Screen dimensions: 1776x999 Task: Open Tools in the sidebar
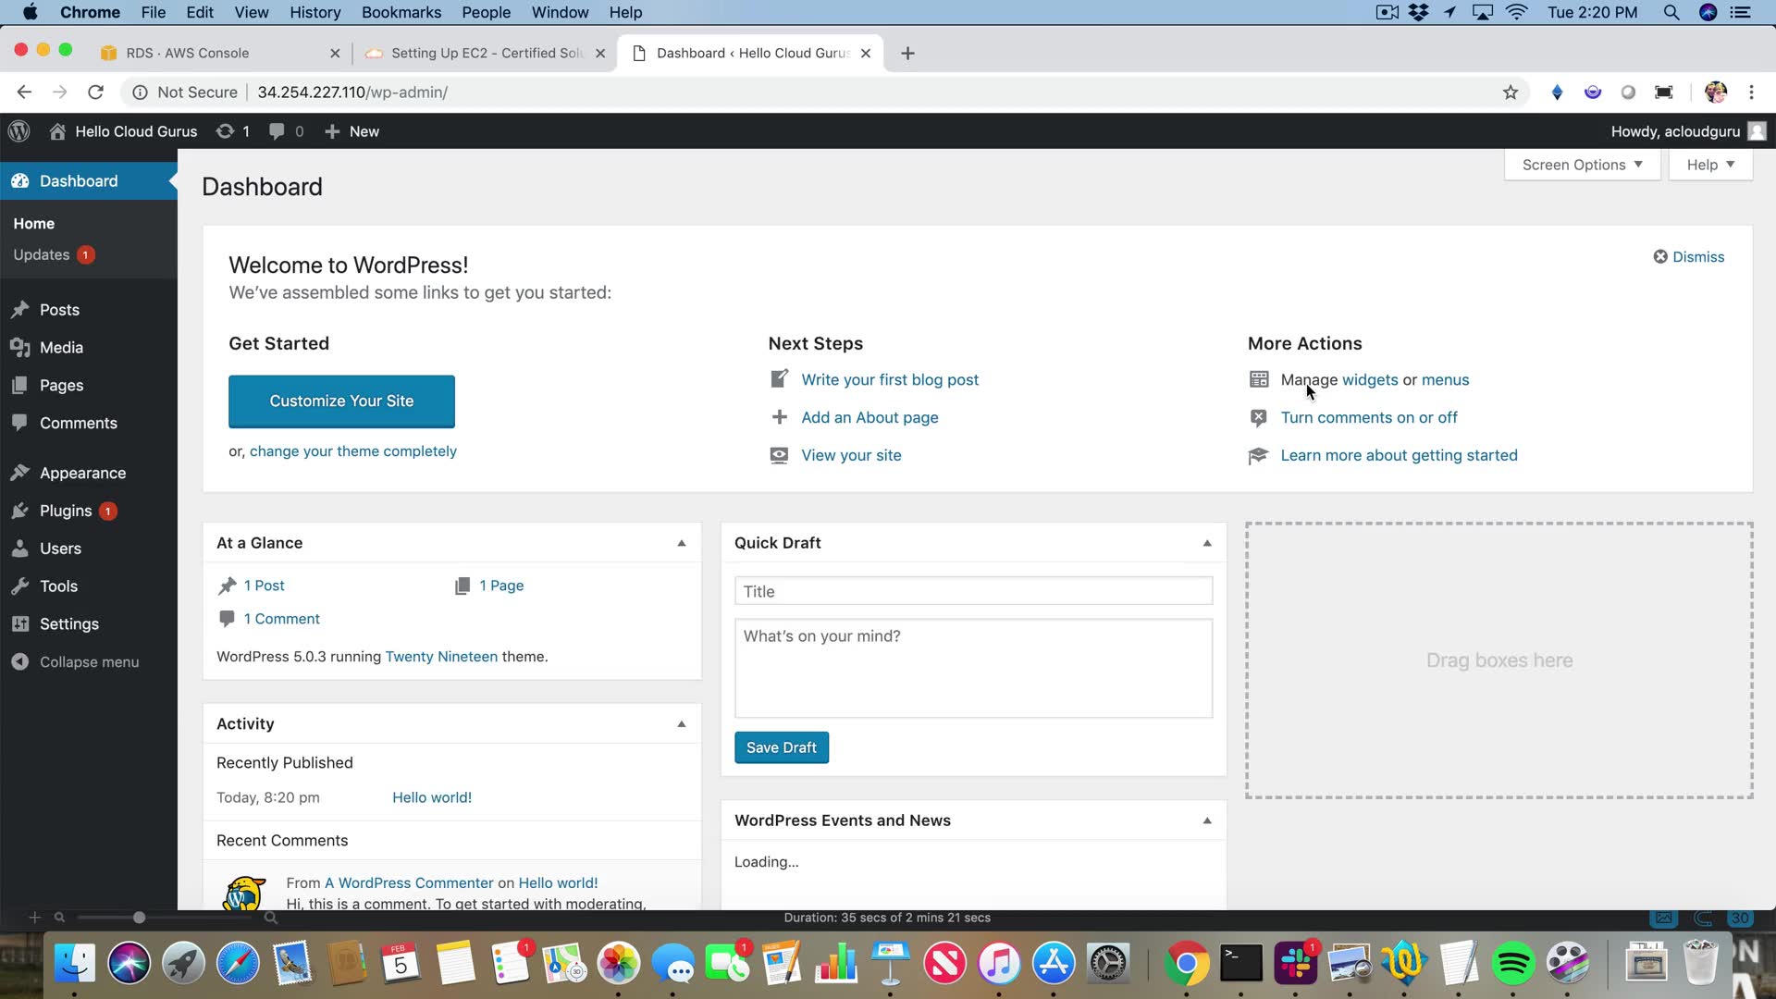coord(58,586)
